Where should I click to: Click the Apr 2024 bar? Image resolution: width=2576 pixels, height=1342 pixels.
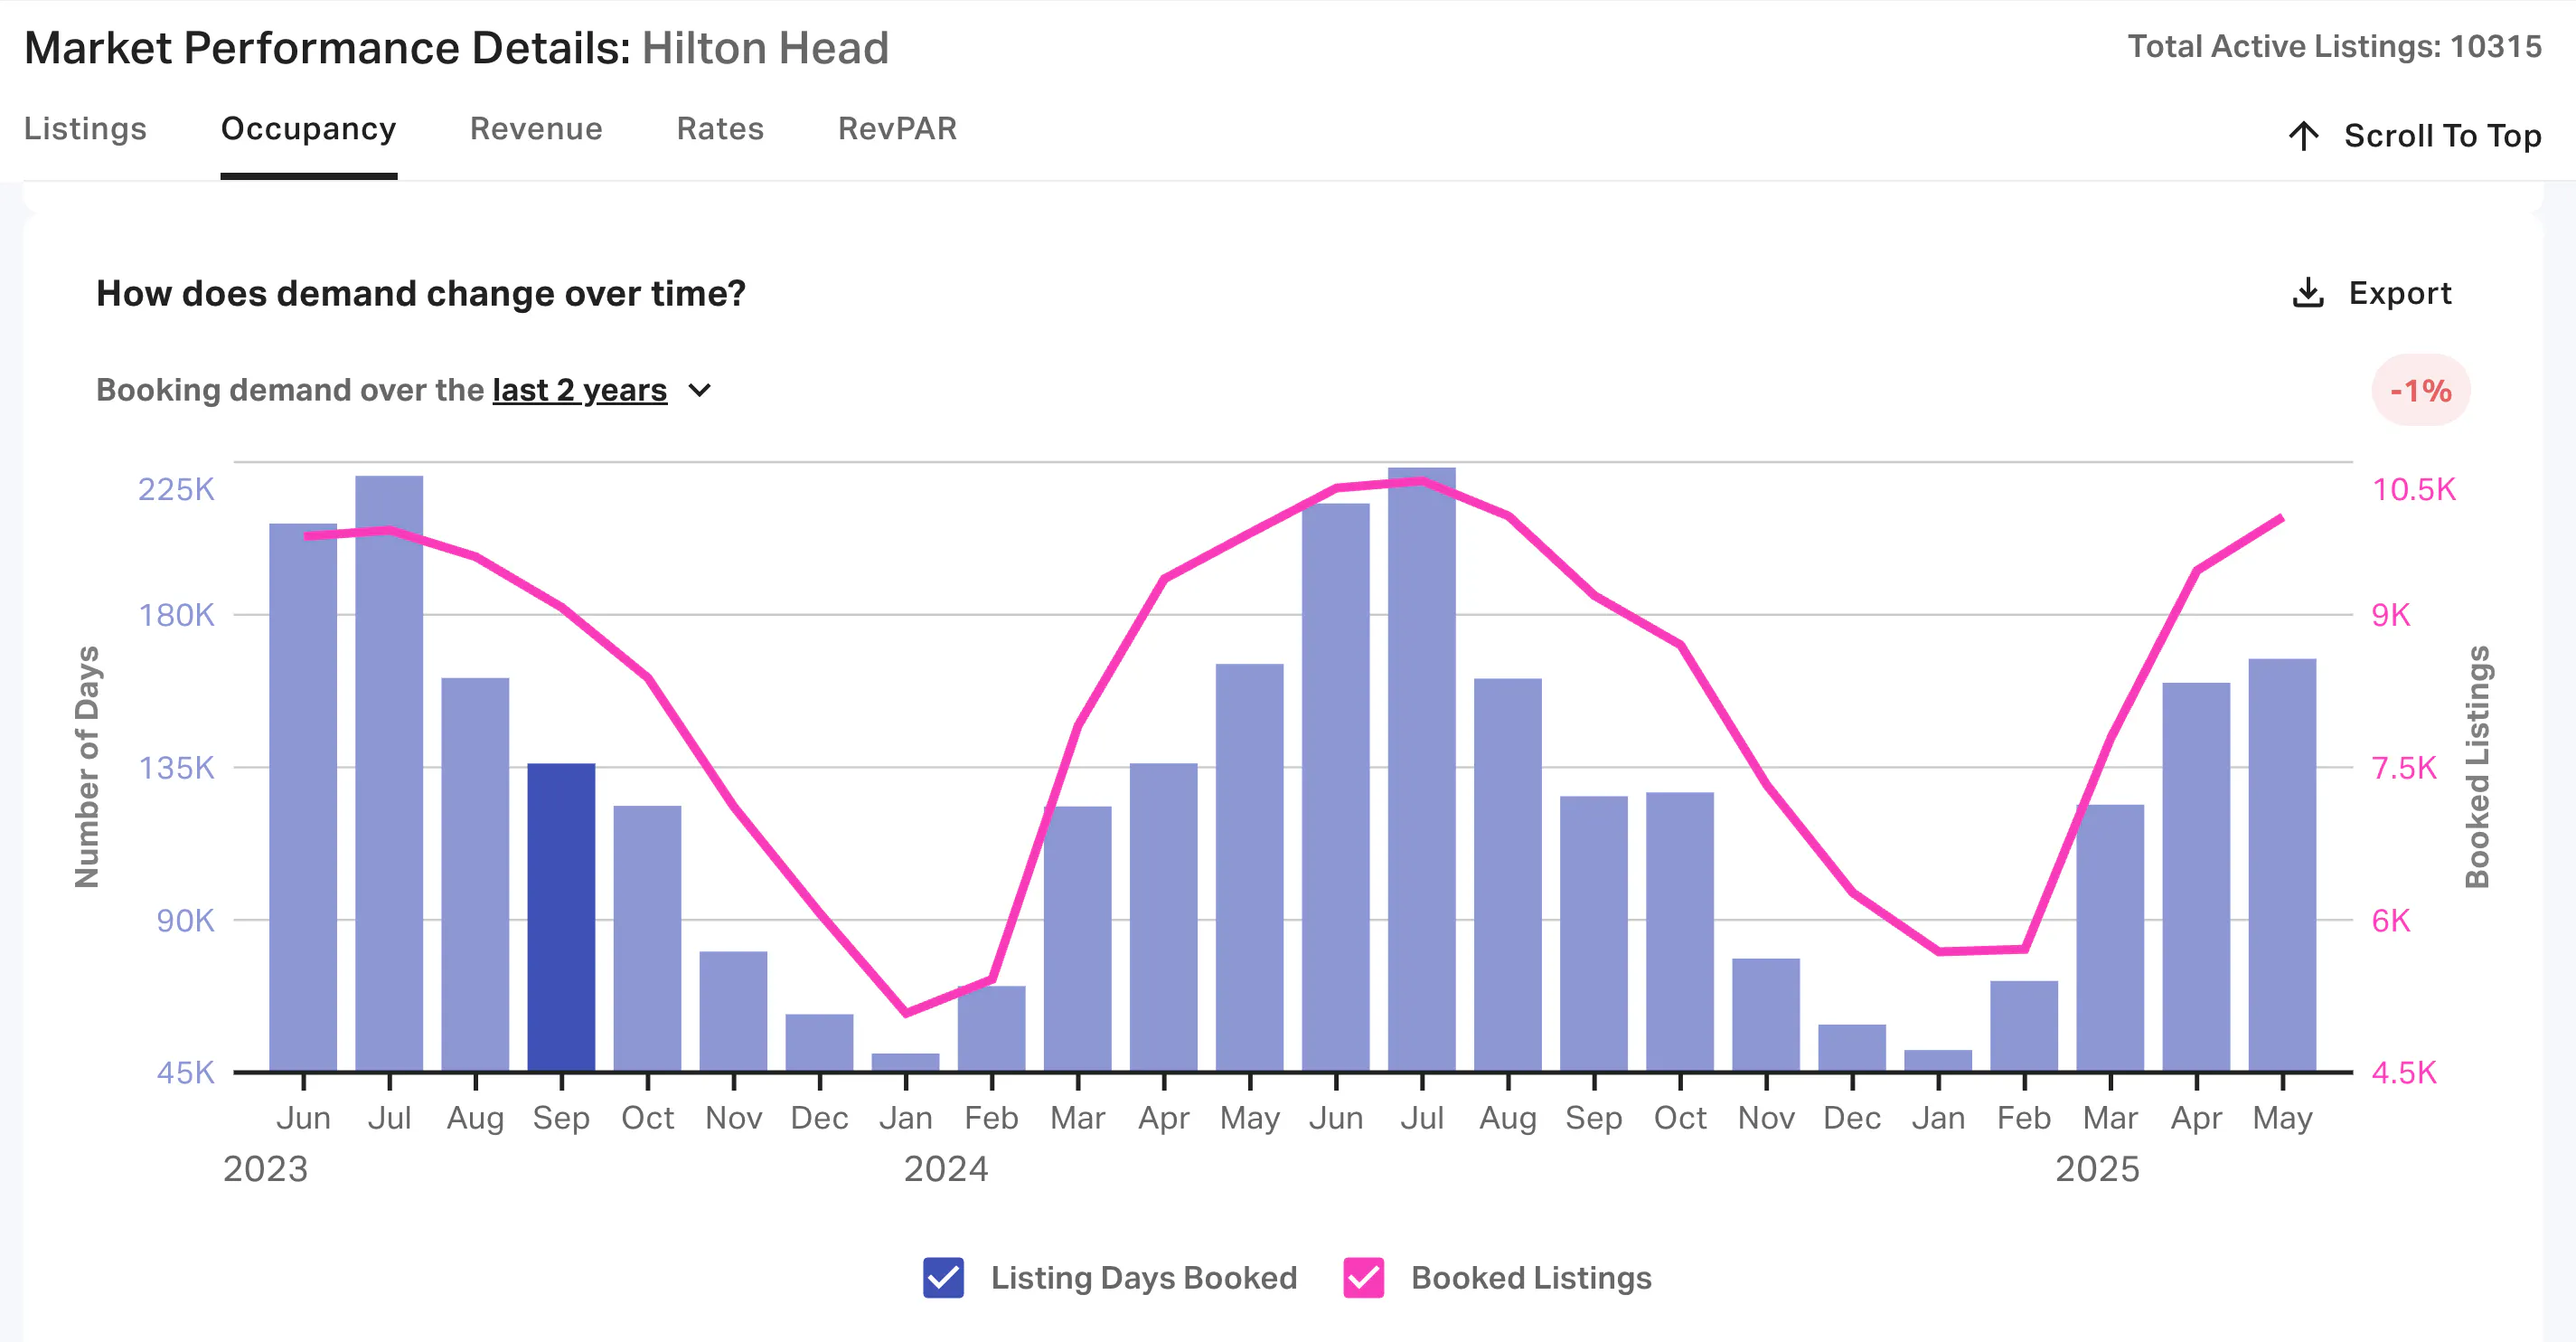tap(1163, 917)
